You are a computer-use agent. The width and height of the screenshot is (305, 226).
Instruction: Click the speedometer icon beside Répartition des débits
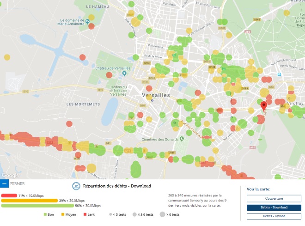pyautogui.click(x=76, y=186)
